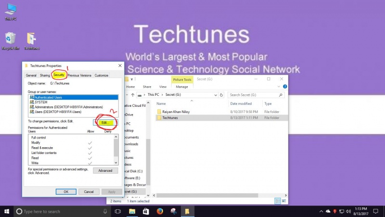Open the Recycle Bin desktop icon

[x=10, y=41]
